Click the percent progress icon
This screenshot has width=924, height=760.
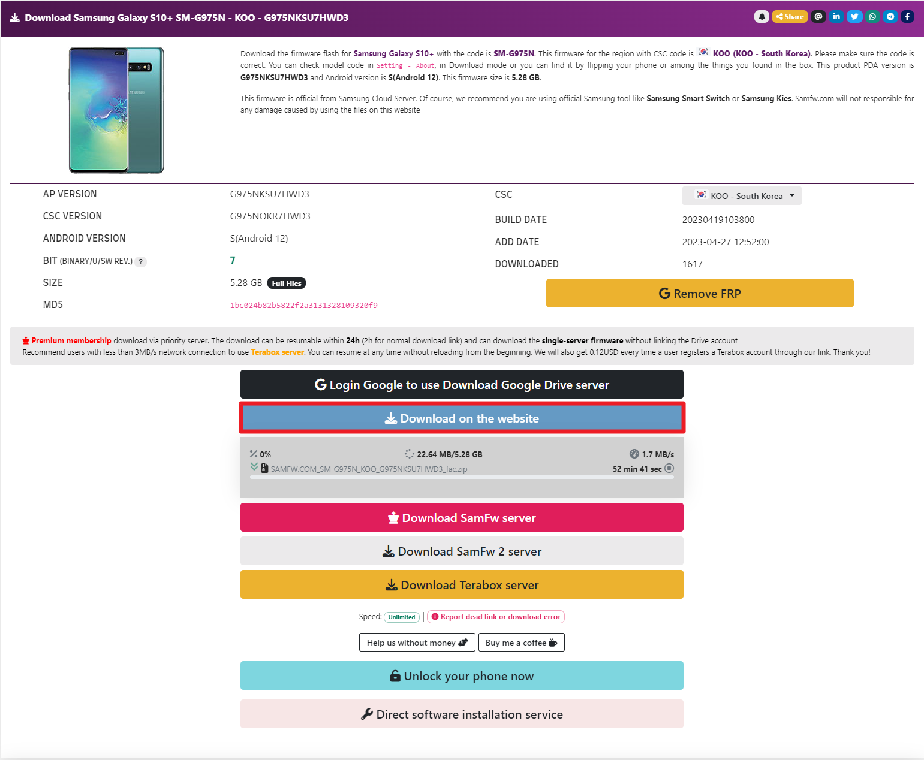tap(254, 454)
